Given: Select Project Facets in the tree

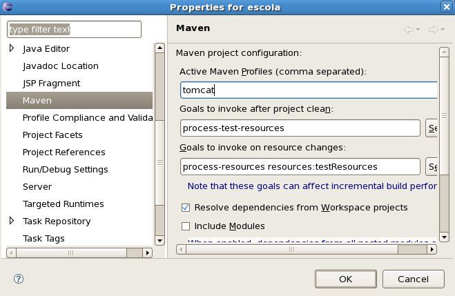Looking at the screenshot, I should (52, 135).
